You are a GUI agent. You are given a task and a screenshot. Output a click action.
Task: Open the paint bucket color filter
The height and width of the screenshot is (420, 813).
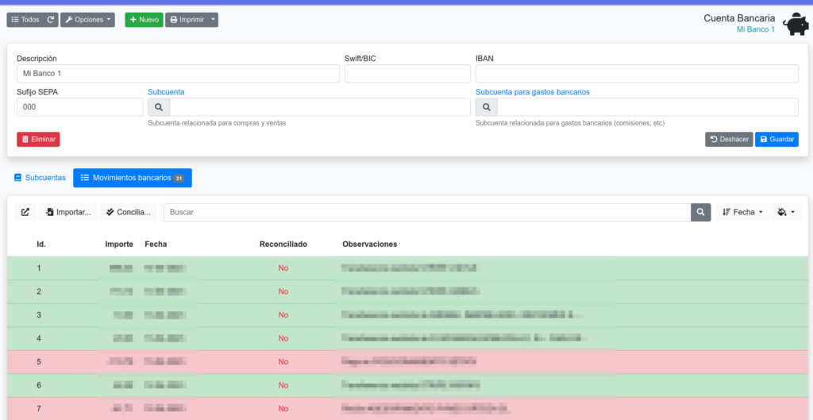[786, 212]
